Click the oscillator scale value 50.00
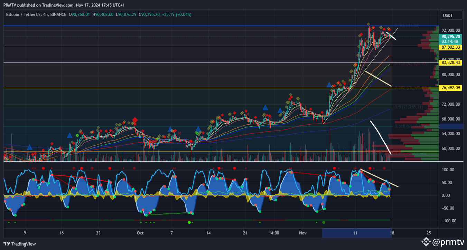Viewport: 467px width, 250px height. (x=446, y=183)
